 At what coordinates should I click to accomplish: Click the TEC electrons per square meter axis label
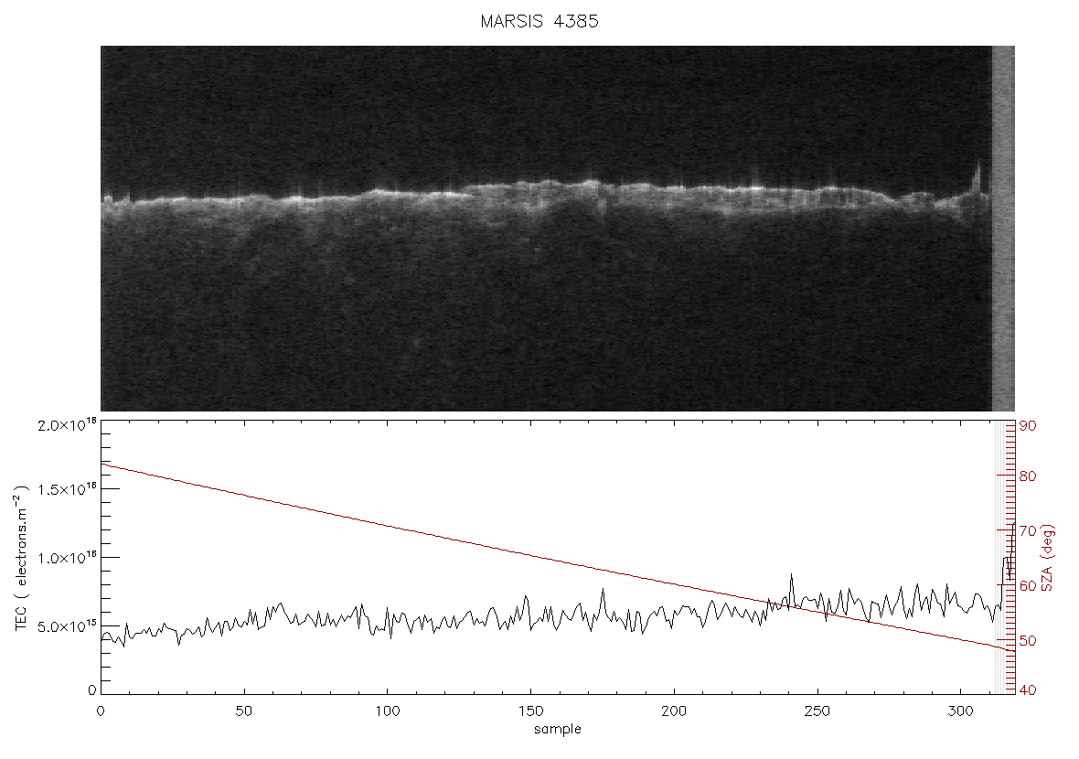(x=21, y=558)
